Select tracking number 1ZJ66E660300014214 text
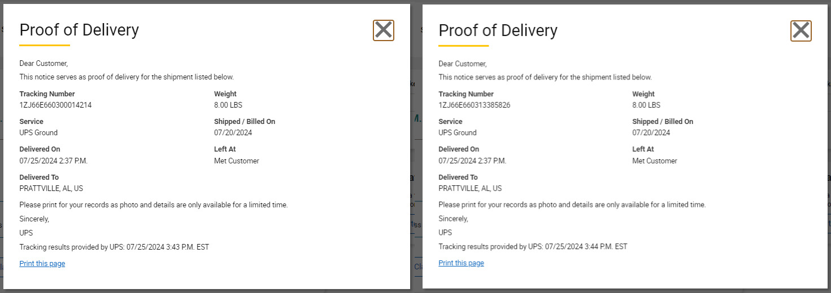831x293 pixels. click(55, 105)
